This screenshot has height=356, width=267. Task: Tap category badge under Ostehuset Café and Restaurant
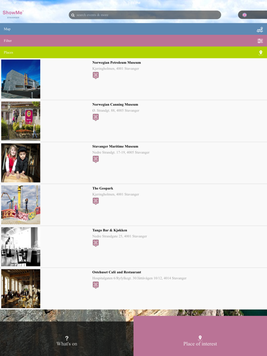pos(95,285)
